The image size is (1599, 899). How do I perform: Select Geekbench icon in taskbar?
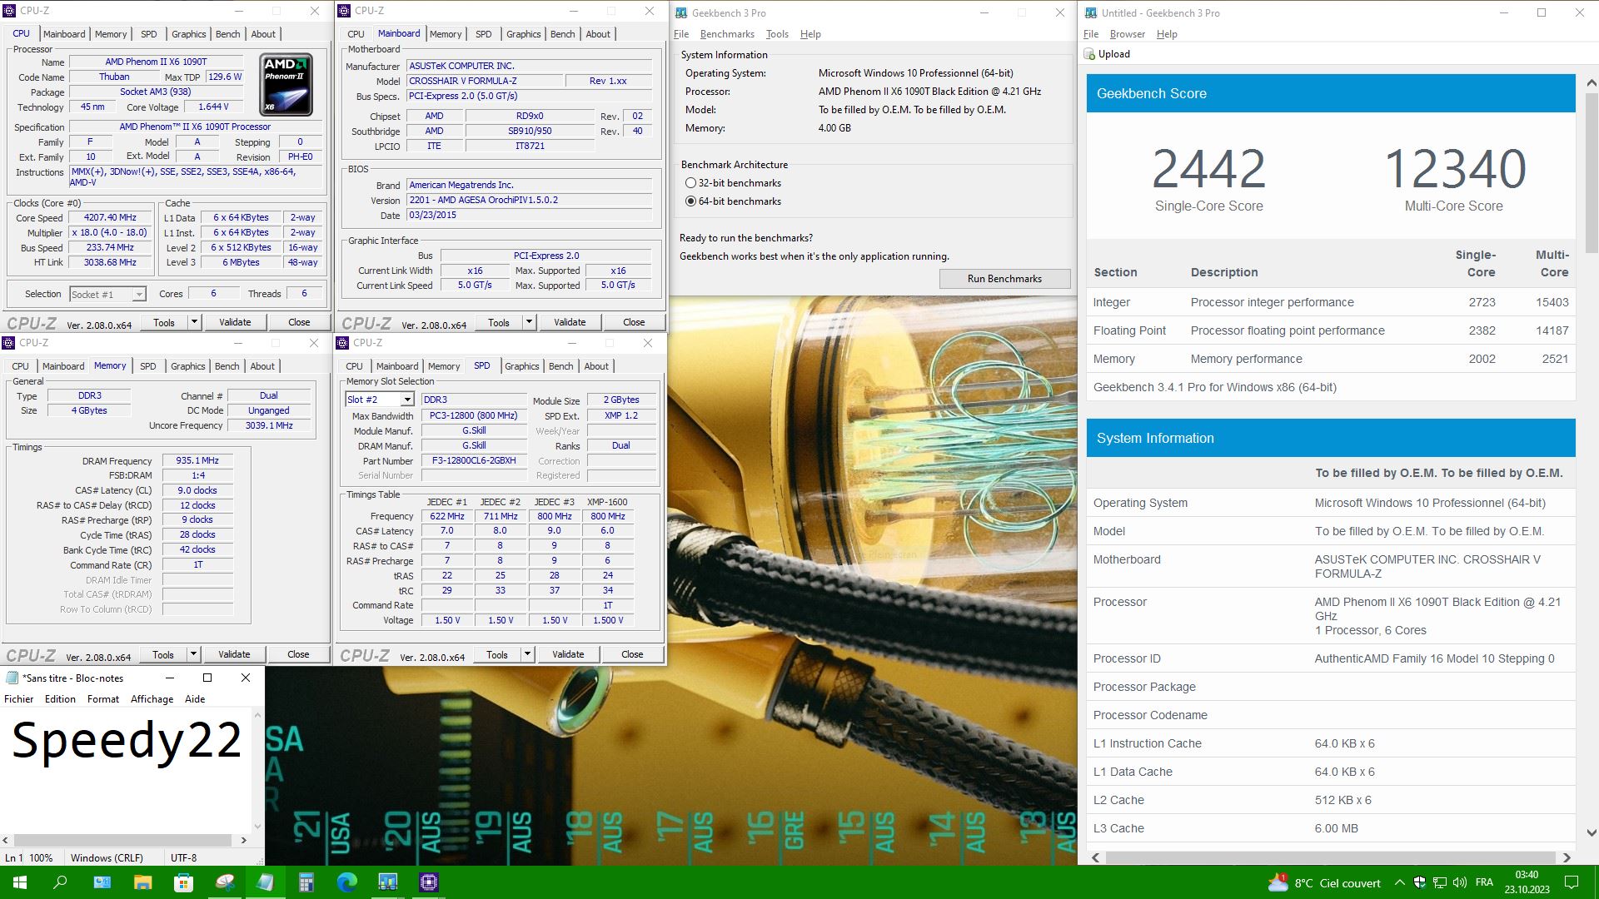tap(388, 882)
